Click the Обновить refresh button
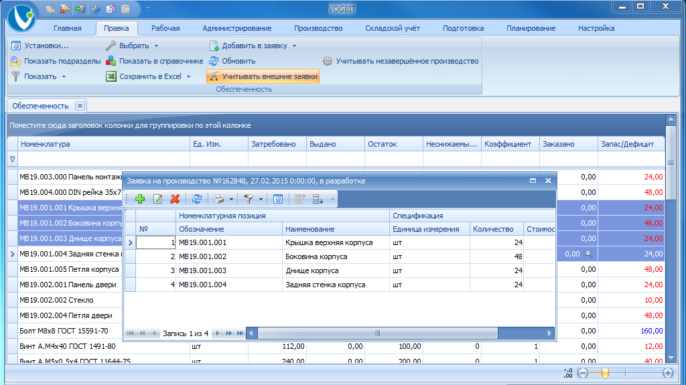 (x=232, y=61)
